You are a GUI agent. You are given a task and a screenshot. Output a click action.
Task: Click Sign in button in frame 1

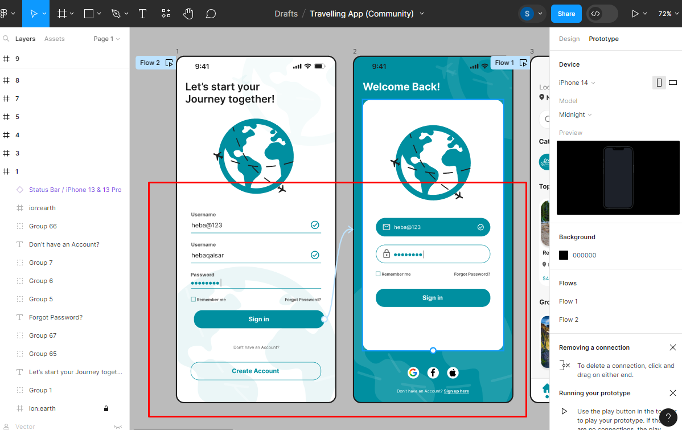[x=259, y=320]
